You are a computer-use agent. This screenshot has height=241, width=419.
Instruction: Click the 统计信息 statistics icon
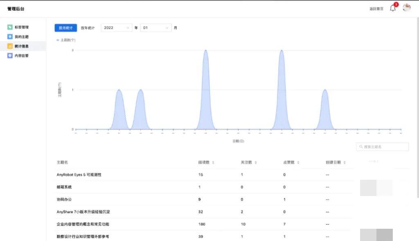pos(9,46)
